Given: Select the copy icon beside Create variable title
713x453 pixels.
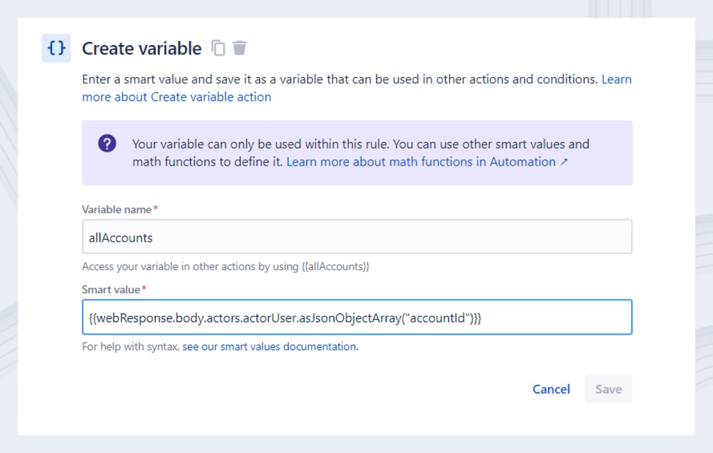Looking at the screenshot, I should [x=218, y=47].
